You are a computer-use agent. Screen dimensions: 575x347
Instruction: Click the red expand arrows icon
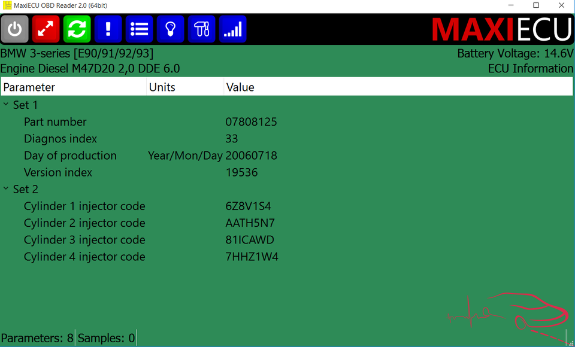pyautogui.click(x=46, y=29)
